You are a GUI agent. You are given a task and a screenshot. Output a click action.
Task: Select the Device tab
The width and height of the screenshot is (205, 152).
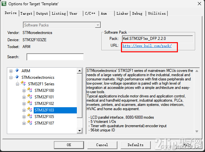coord(11,13)
